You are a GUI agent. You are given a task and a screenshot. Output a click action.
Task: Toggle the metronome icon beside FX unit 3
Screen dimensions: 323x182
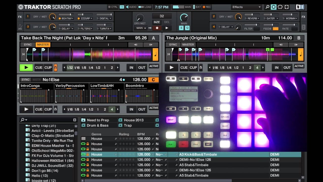coord(20,27)
